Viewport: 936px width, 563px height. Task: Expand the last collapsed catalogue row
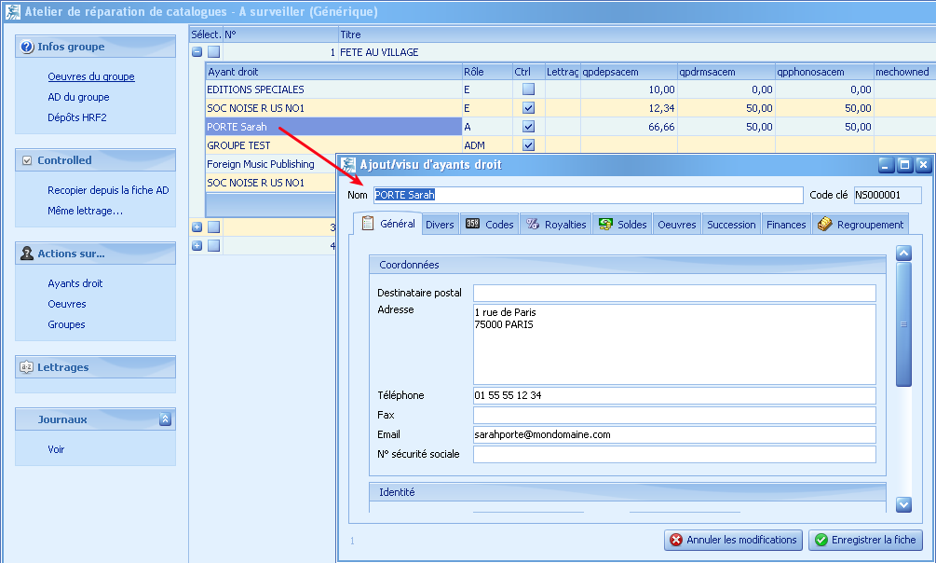pos(197,246)
